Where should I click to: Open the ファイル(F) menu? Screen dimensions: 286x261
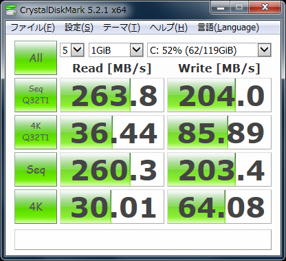(x=32, y=28)
